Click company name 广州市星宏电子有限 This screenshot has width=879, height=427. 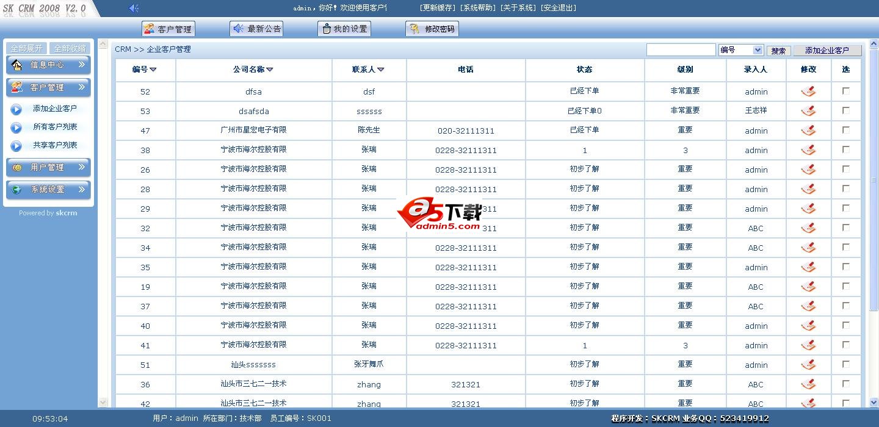click(x=253, y=130)
